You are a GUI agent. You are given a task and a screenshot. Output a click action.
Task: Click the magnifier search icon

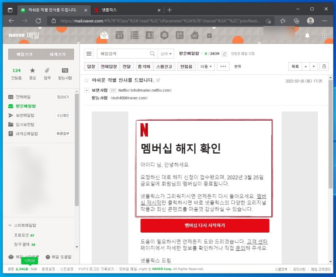pyautogui.click(x=153, y=53)
